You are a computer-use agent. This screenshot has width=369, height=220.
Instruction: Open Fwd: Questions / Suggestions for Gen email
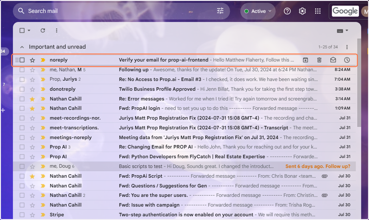coord(184,186)
